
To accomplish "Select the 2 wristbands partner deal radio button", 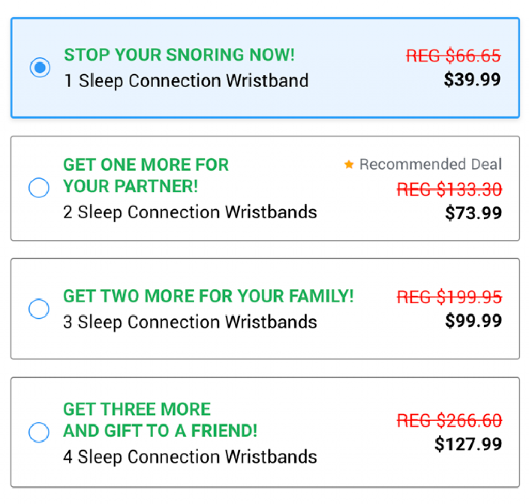I will pos(39,188).
